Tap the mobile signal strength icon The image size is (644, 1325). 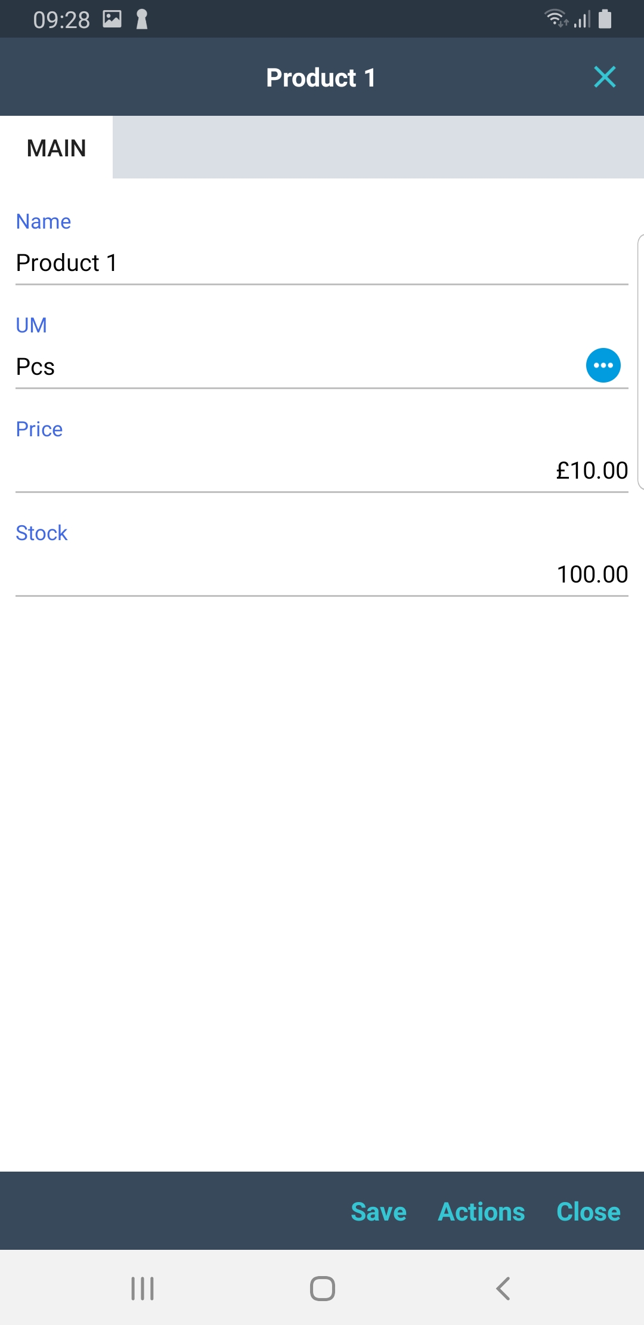(583, 20)
